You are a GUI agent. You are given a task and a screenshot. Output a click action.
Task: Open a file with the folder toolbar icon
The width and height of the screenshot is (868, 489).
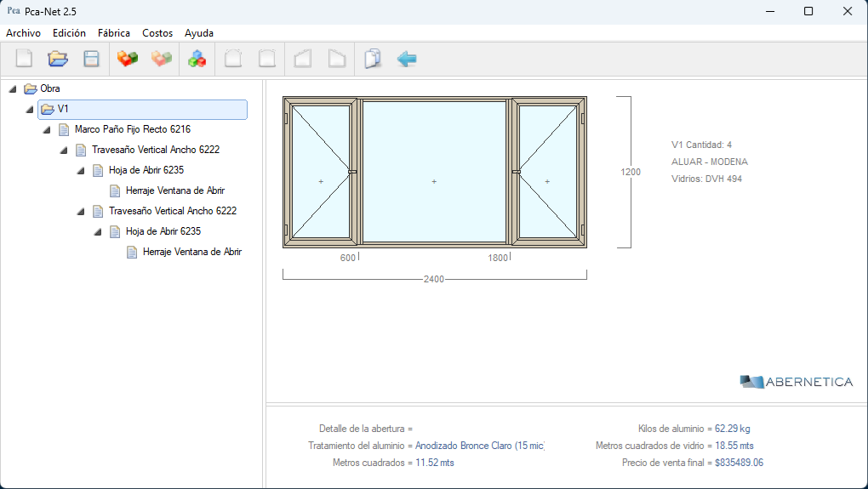coord(58,58)
